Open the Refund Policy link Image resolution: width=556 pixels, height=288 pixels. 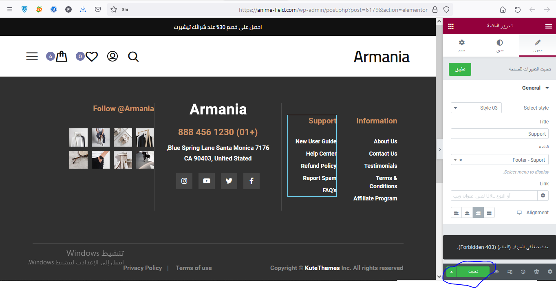point(319,166)
